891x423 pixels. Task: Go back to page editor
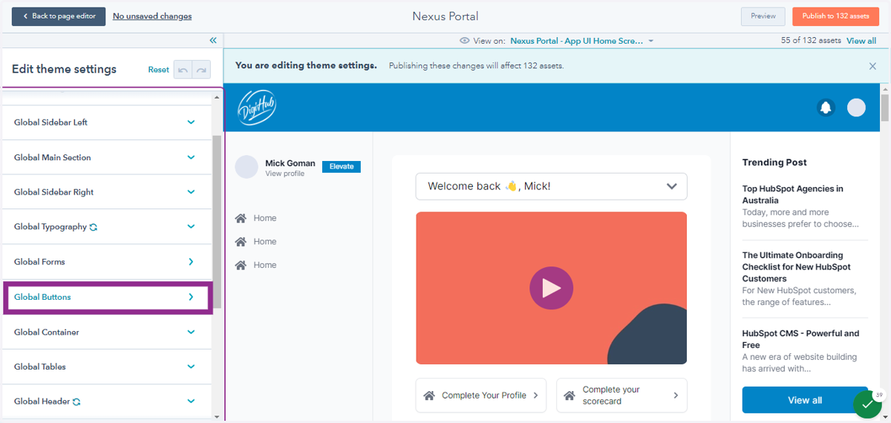59,16
